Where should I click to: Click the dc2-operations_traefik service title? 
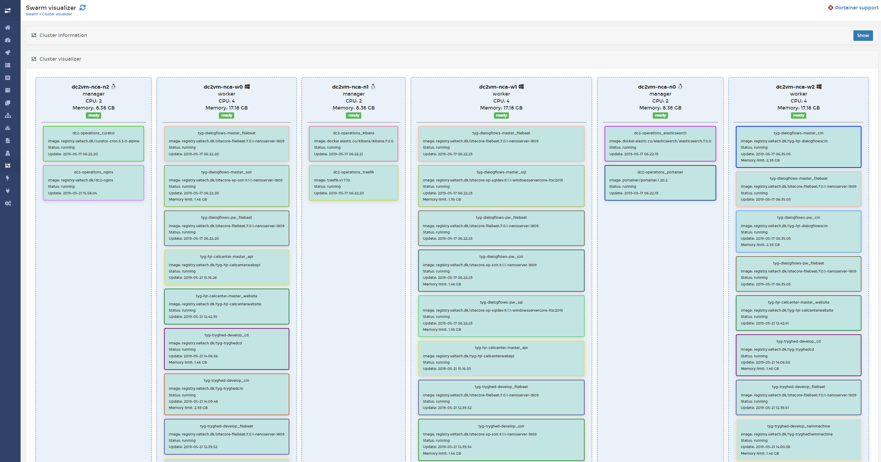(354, 172)
